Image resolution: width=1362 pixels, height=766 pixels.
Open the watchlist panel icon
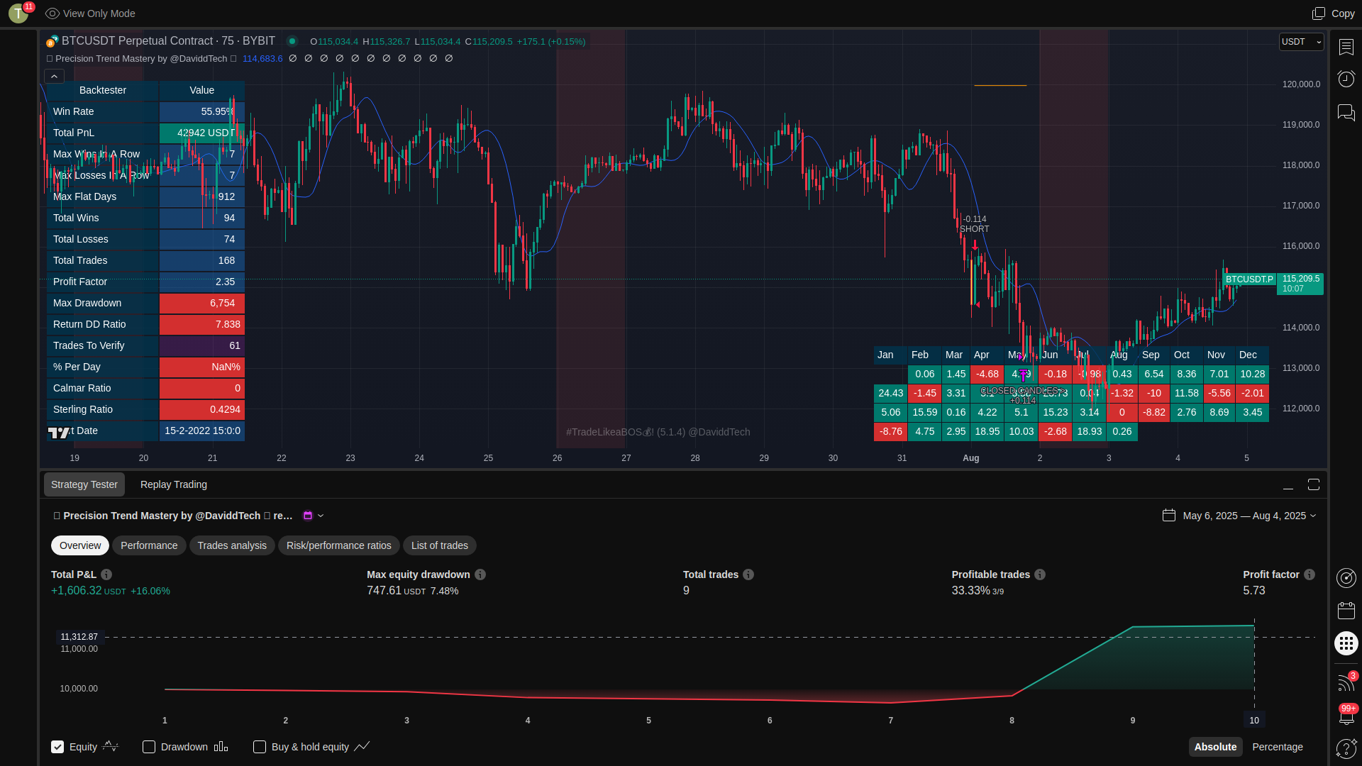(1346, 47)
